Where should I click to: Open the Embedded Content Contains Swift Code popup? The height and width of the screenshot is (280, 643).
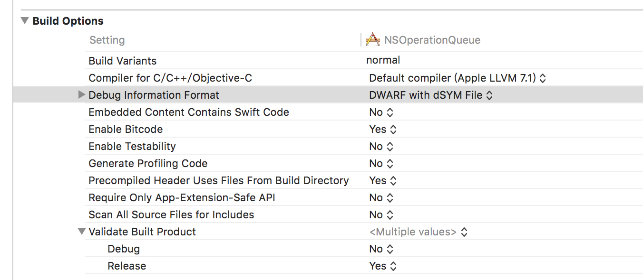pos(381,112)
